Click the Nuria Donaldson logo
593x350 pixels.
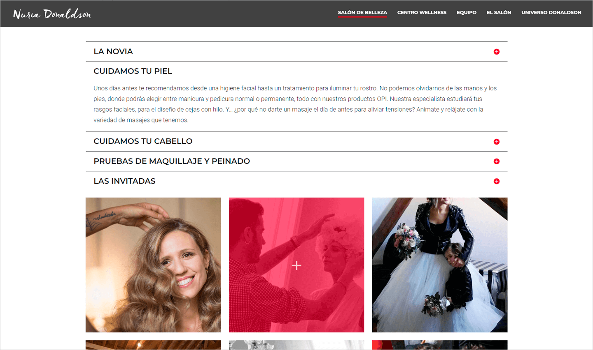point(52,14)
